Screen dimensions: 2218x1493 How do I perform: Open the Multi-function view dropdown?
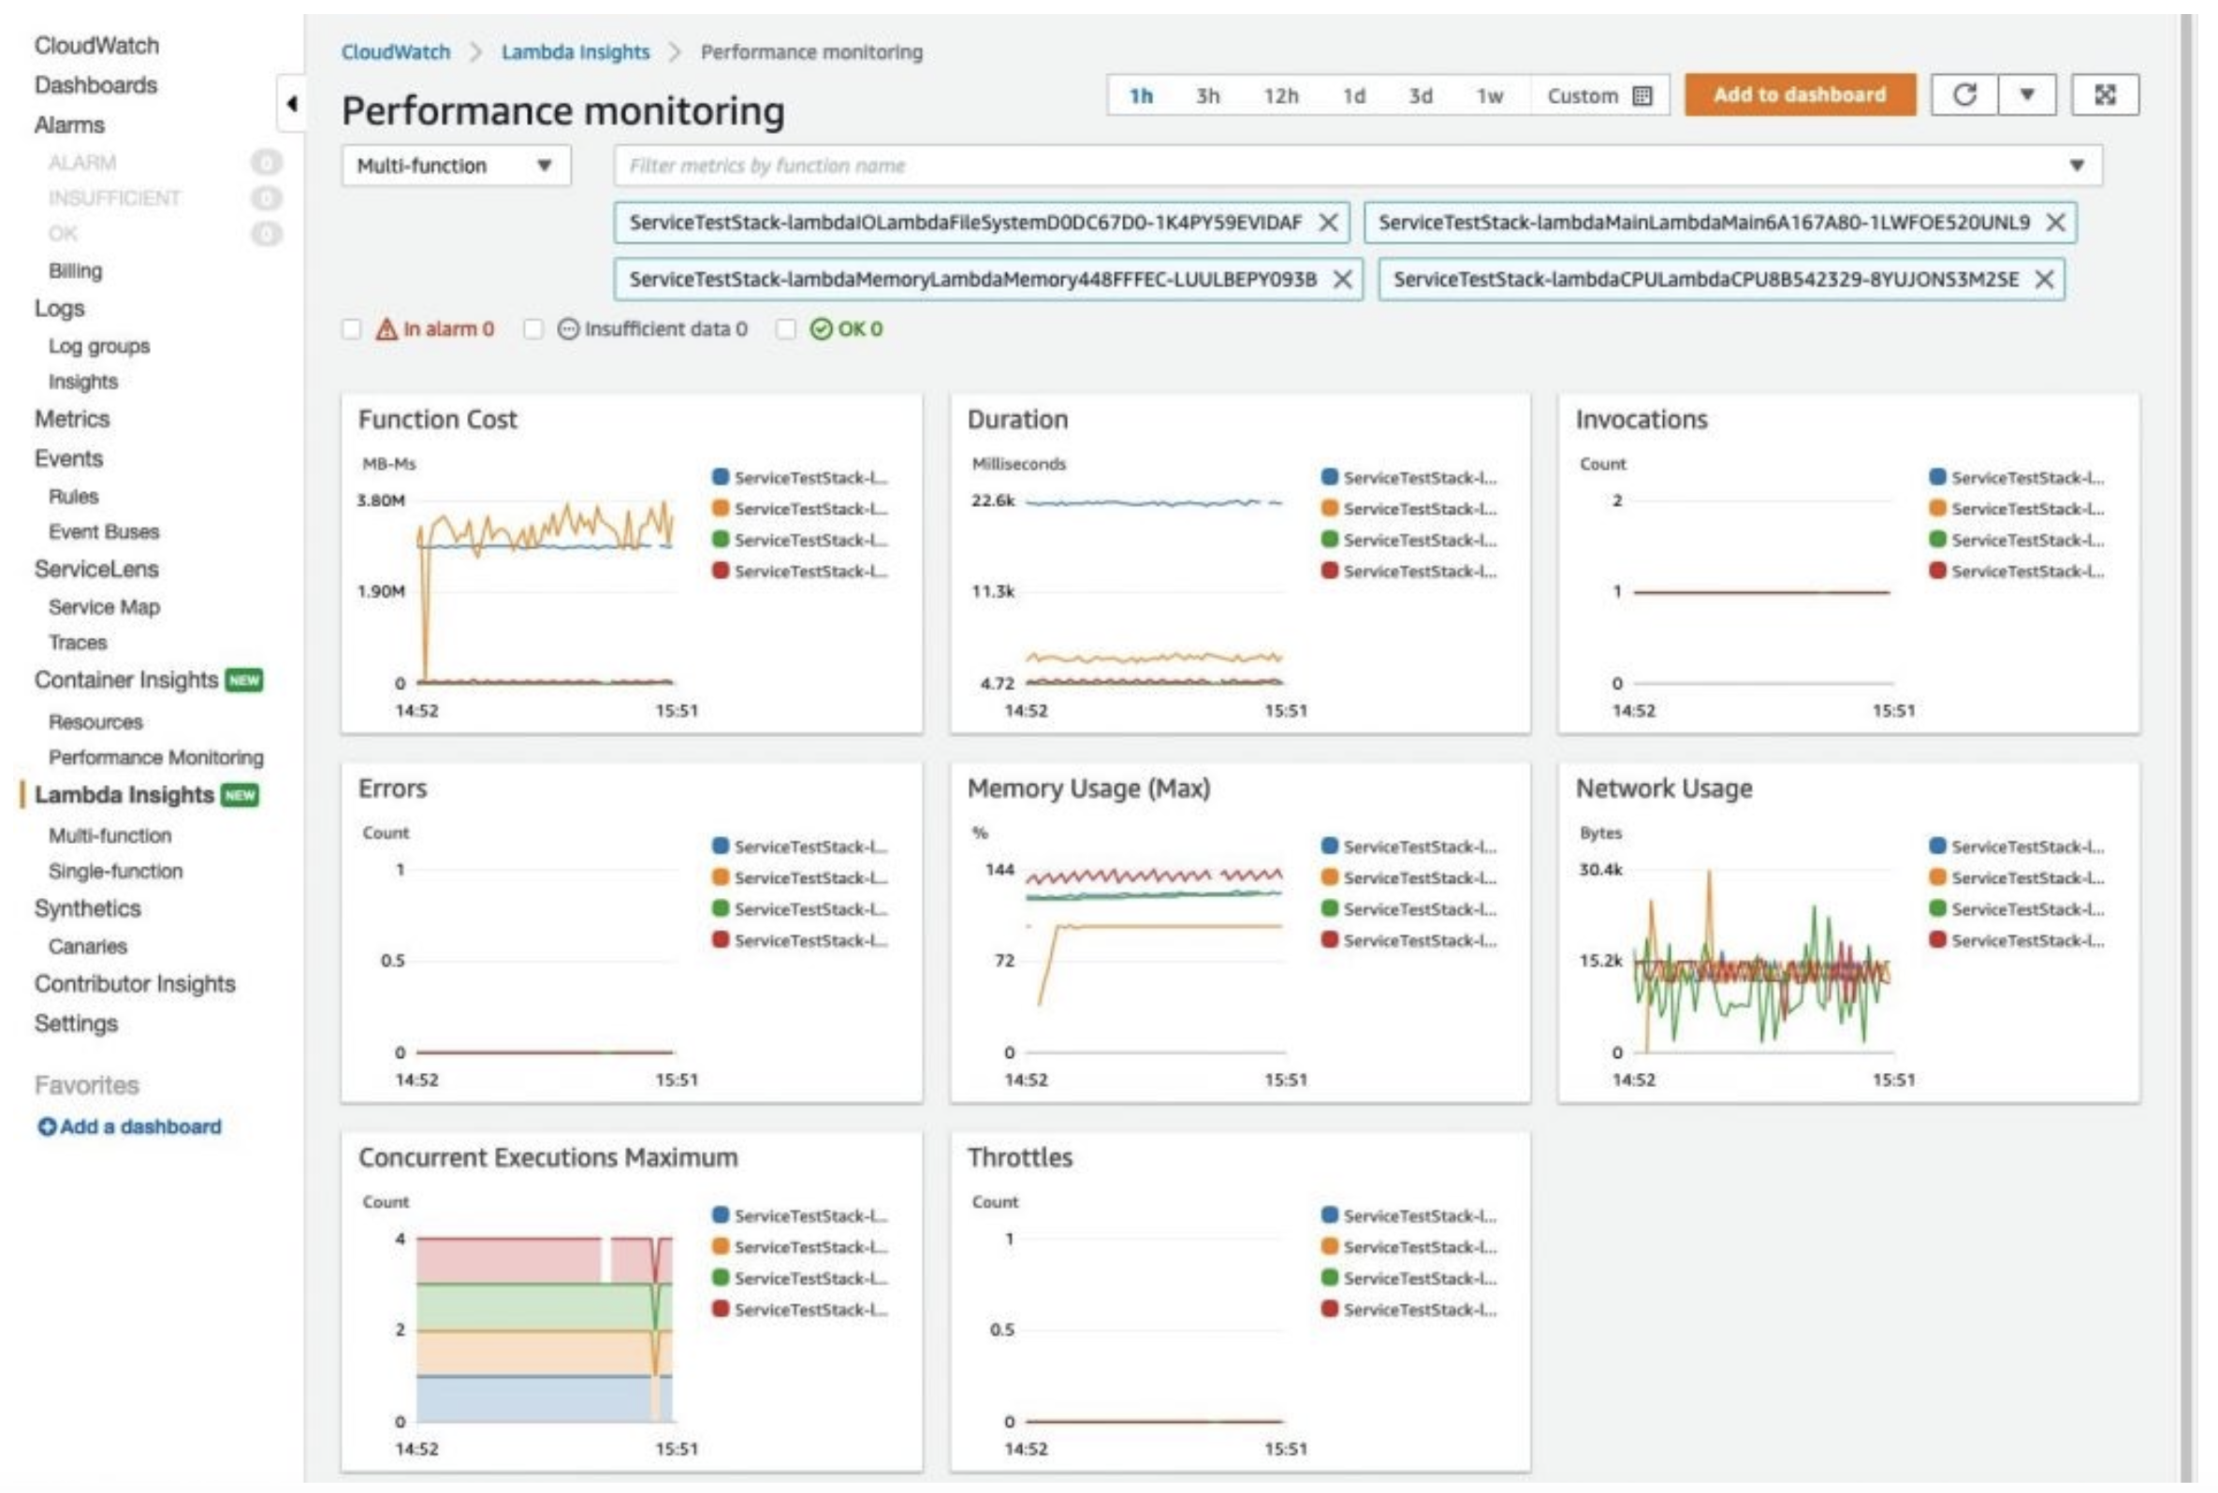pyautogui.click(x=455, y=167)
